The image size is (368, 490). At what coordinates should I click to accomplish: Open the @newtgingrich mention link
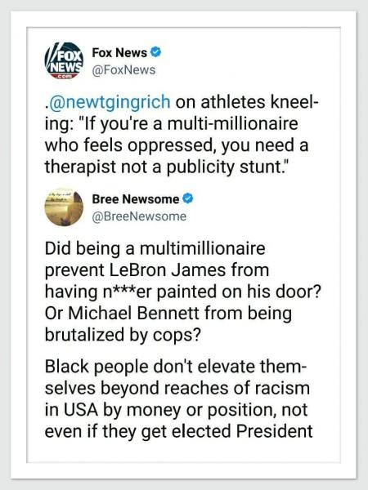click(x=108, y=102)
